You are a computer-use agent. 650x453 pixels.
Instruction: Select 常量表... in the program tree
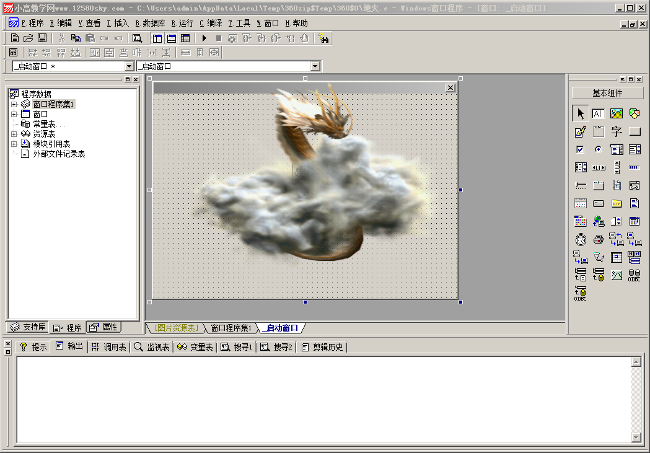click(48, 124)
